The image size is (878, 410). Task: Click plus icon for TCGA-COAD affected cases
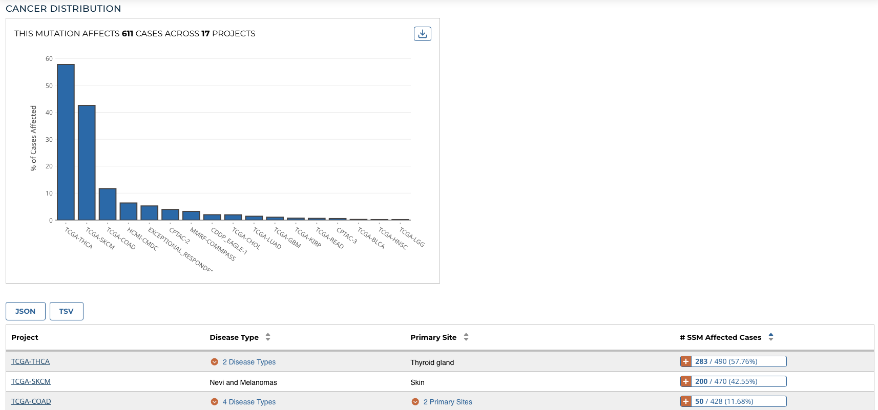[686, 401]
